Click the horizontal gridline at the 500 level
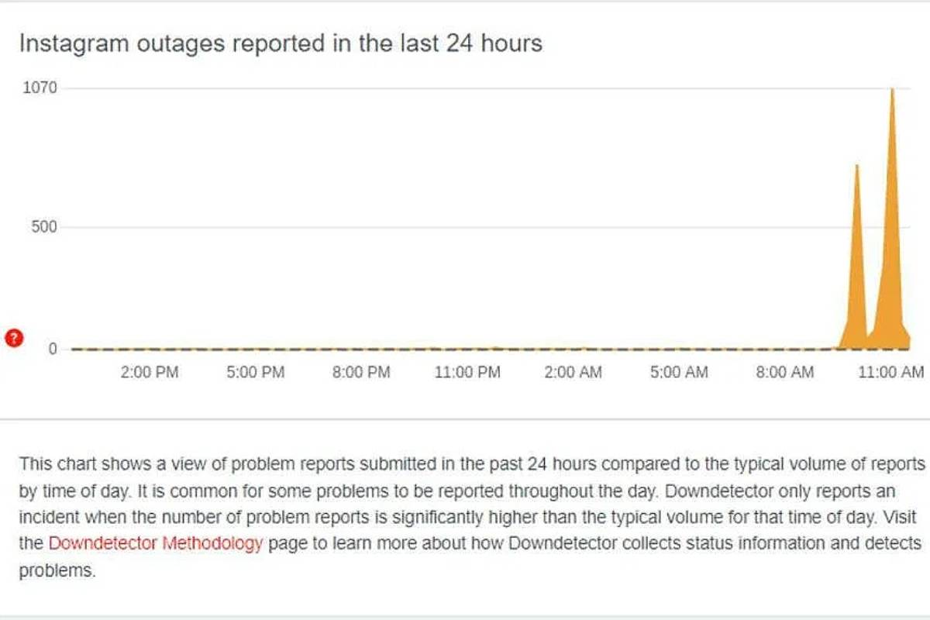The width and height of the screenshot is (930, 620). tap(465, 228)
